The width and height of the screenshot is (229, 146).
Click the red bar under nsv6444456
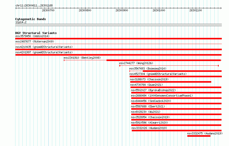(177, 104)
